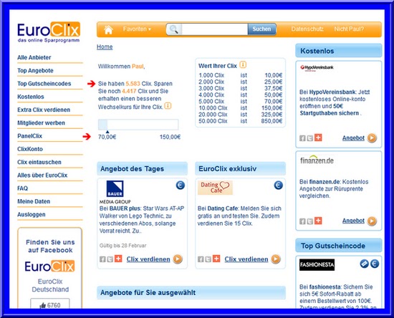Open Top Angebote in sidebar
394x318 pixels.
[35, 71]
